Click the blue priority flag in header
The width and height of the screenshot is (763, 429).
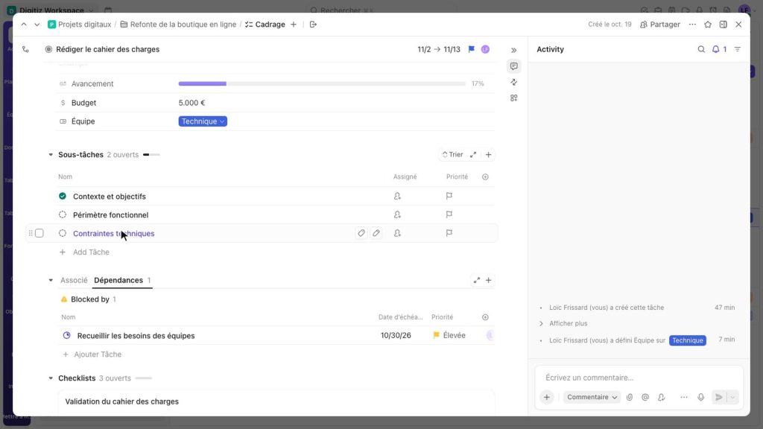click(472, 49)
